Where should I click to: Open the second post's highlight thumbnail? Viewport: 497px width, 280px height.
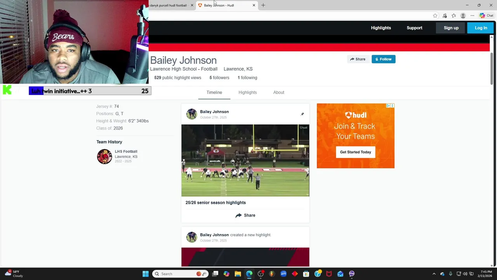click(245, 257)
